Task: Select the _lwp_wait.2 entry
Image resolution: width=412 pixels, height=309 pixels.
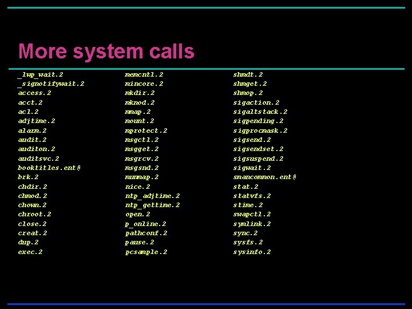Action: [40, 75]
